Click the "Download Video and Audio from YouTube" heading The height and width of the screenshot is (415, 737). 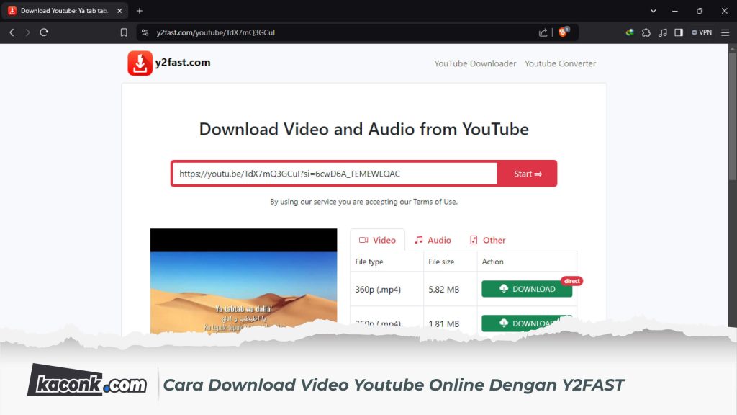point(363,129)
